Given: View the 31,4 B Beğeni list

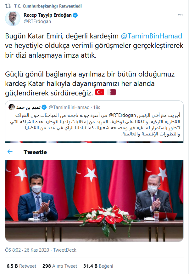Looking at the screenshot, I should click(x=98, y=266).
